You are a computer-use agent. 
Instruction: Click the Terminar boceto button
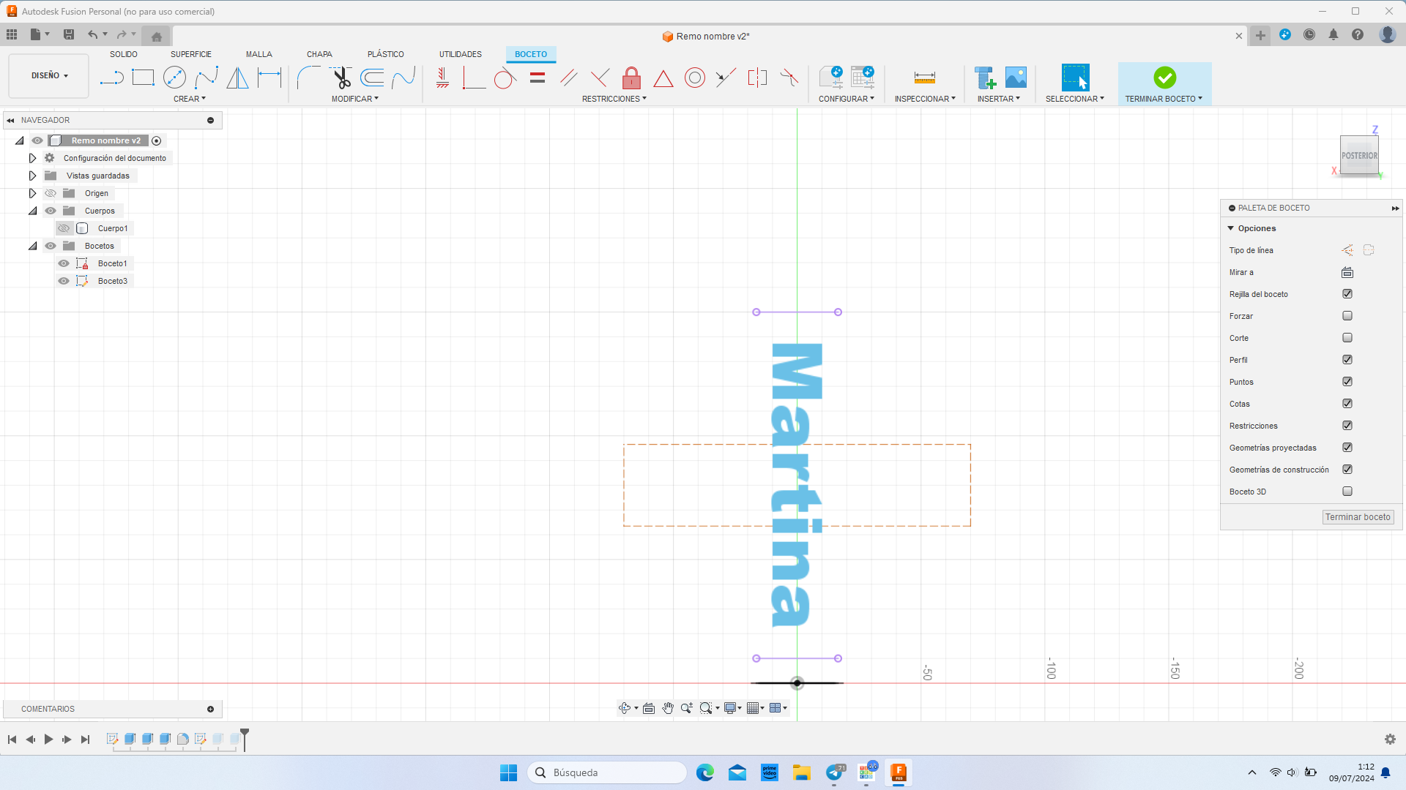[1358, 517]
